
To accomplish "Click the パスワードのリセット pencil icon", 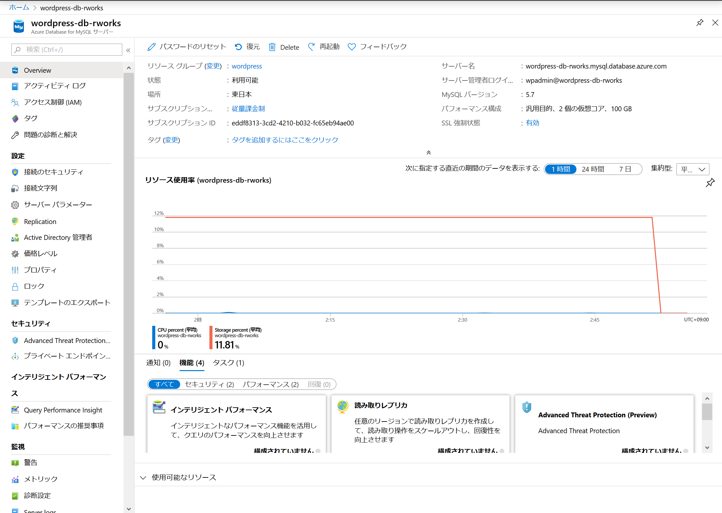I will [151, 47].
